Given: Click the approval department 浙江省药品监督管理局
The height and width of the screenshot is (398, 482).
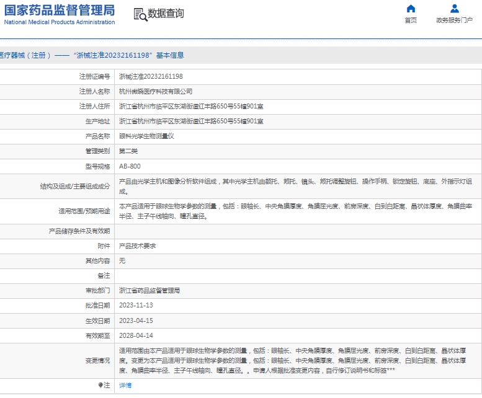Looking at the screenshot, I should point(150,291).
